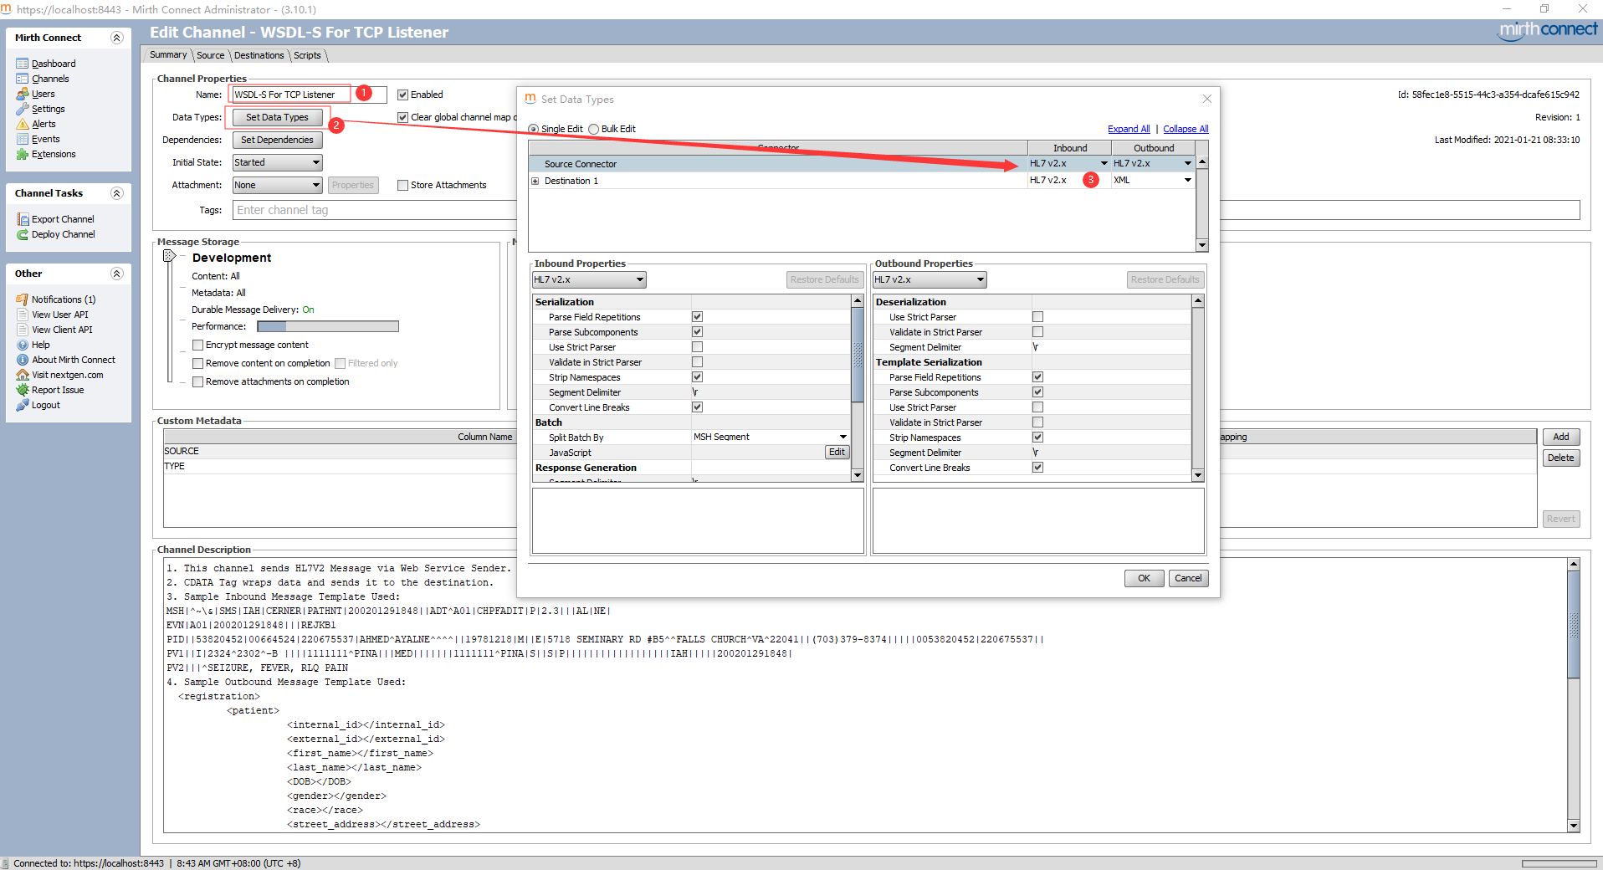Open Outbound Properties HL7 v2.x dropdown
The height and width of the screenshot is (870, 1603).
click(x=930, y=279)
